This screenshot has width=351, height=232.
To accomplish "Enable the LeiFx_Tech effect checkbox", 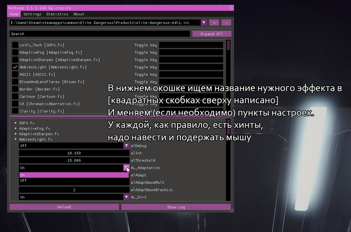I will click(15, 45).
